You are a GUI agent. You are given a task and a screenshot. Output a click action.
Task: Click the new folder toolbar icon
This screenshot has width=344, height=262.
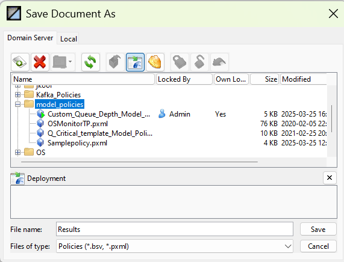click(20, 62)
